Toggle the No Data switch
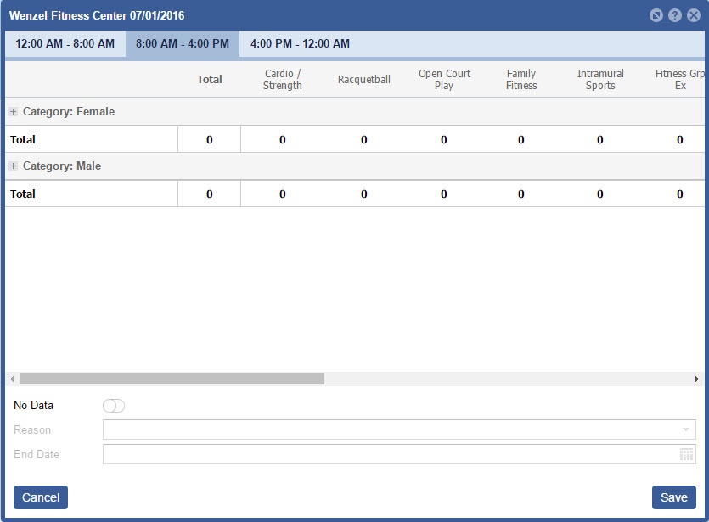Screen dimensions: 709x522 (x=113, y=406)
